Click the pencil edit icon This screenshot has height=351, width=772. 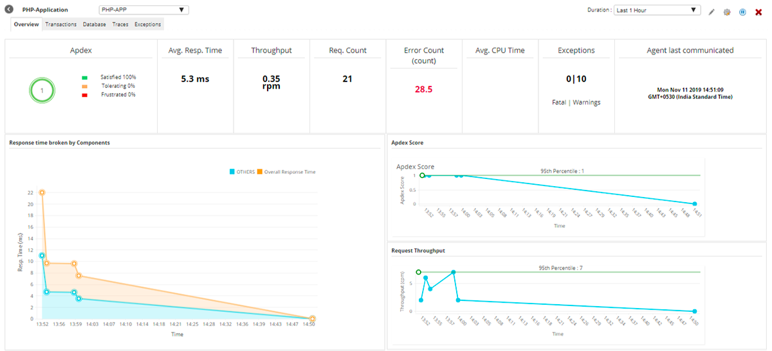[x=712, y=12]
